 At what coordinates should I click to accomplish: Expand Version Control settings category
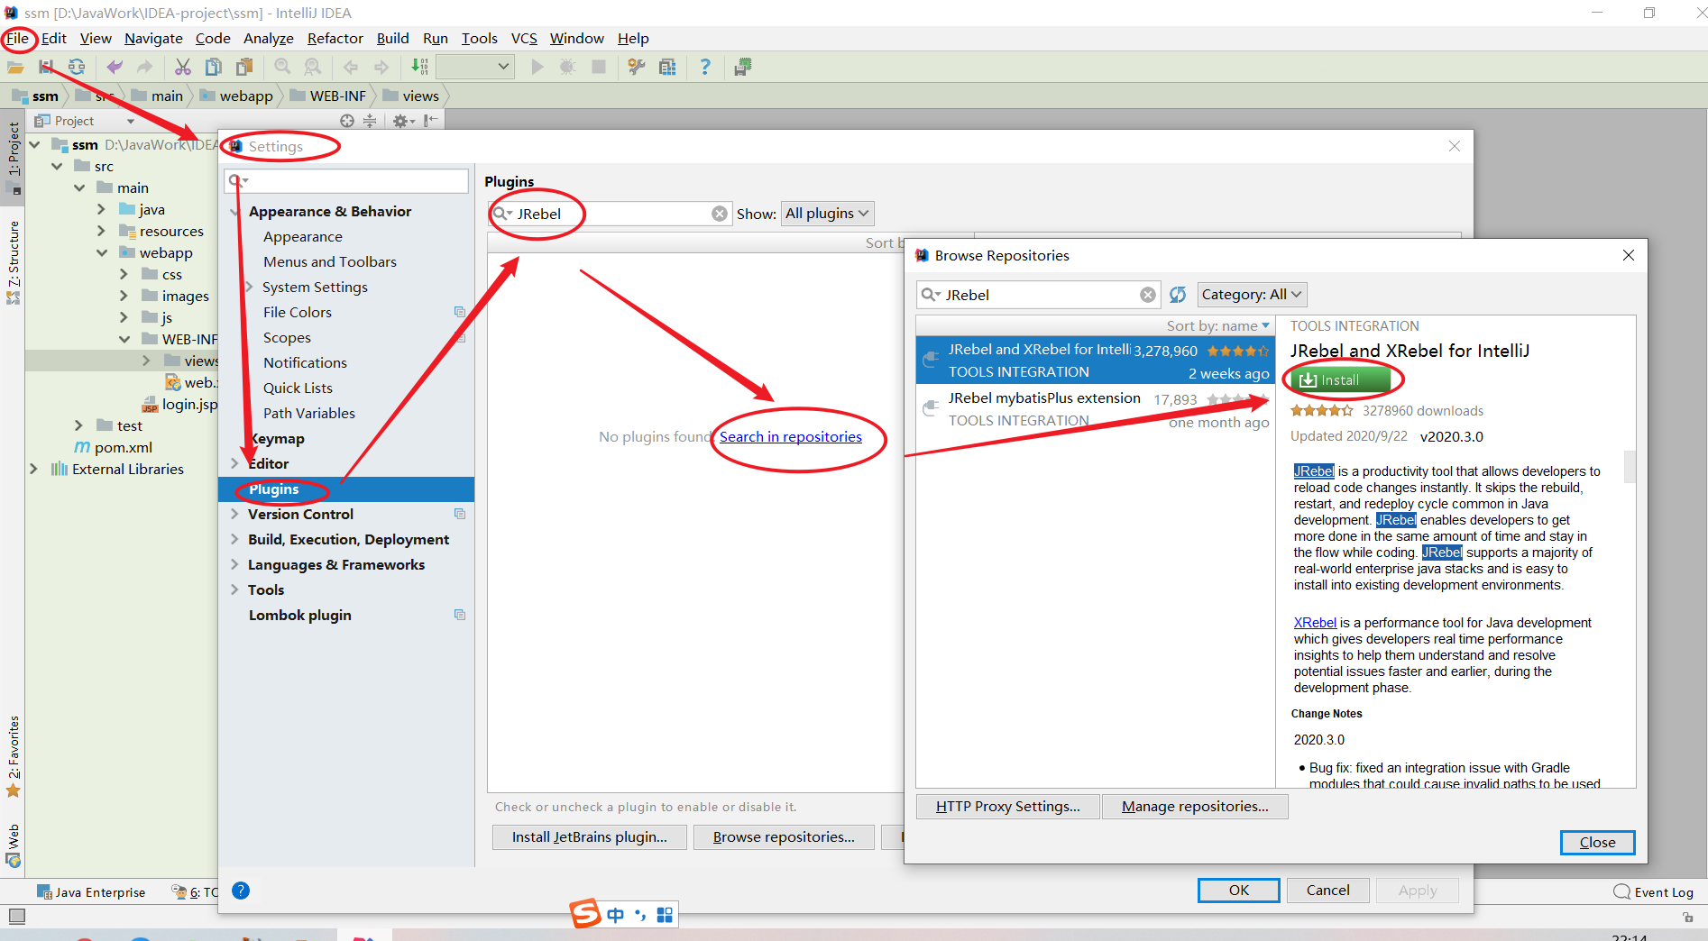(x=234, y=514)
